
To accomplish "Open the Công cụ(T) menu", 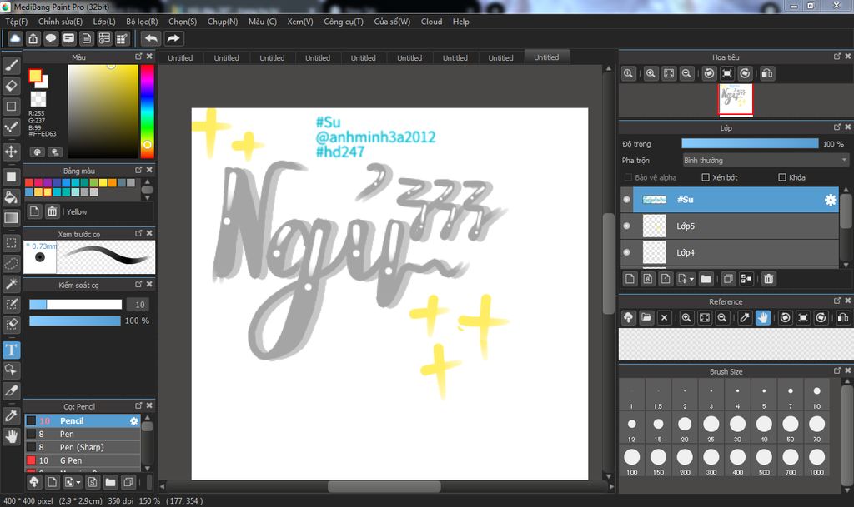I will pyautogui.click(x=344, y=22).
